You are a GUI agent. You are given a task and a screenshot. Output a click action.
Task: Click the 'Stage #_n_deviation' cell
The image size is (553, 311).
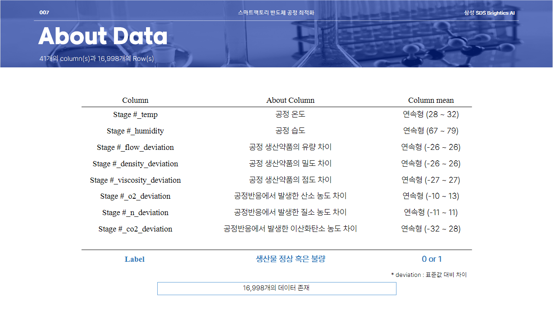point(135,213)
